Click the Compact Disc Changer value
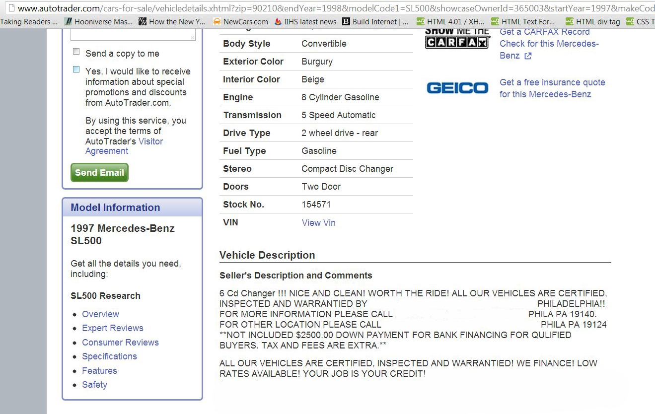Image resolution: width=655 pixels, height=414 pixels. click(347, 169)
